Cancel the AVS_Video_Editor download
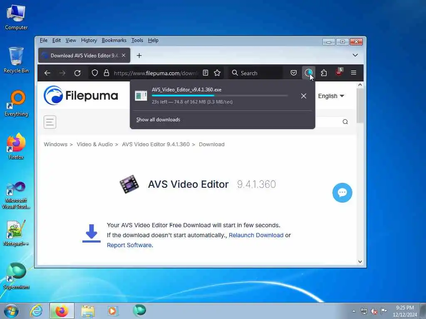 point(303,96)
